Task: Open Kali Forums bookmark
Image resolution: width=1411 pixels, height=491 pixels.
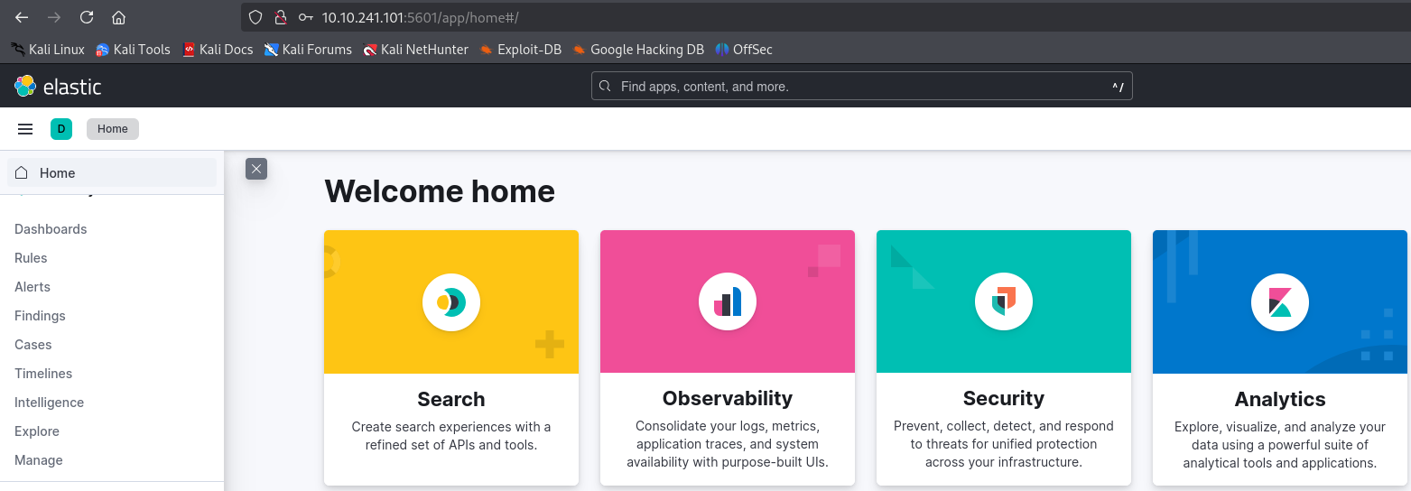Action: pos(308,50)
